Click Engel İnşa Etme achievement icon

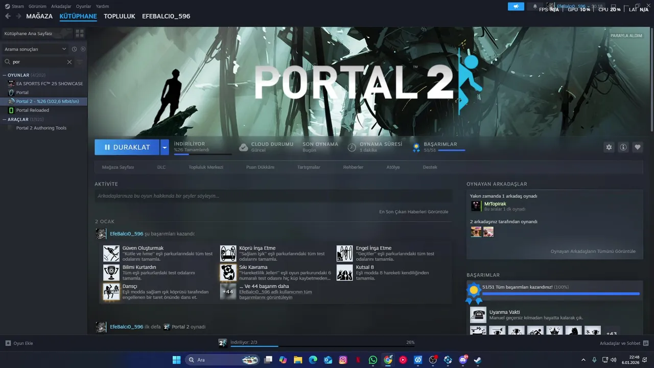click(345, 254)
